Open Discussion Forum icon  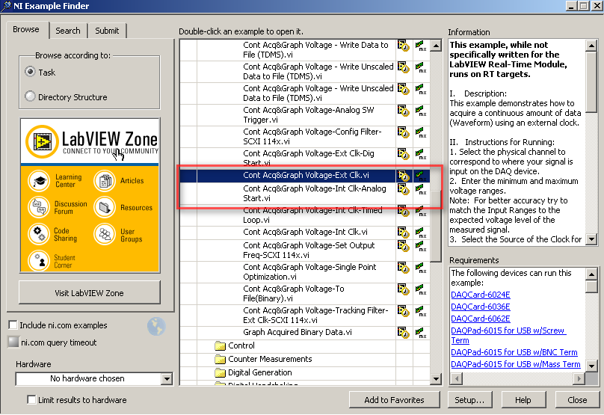(x=39, y=207)
